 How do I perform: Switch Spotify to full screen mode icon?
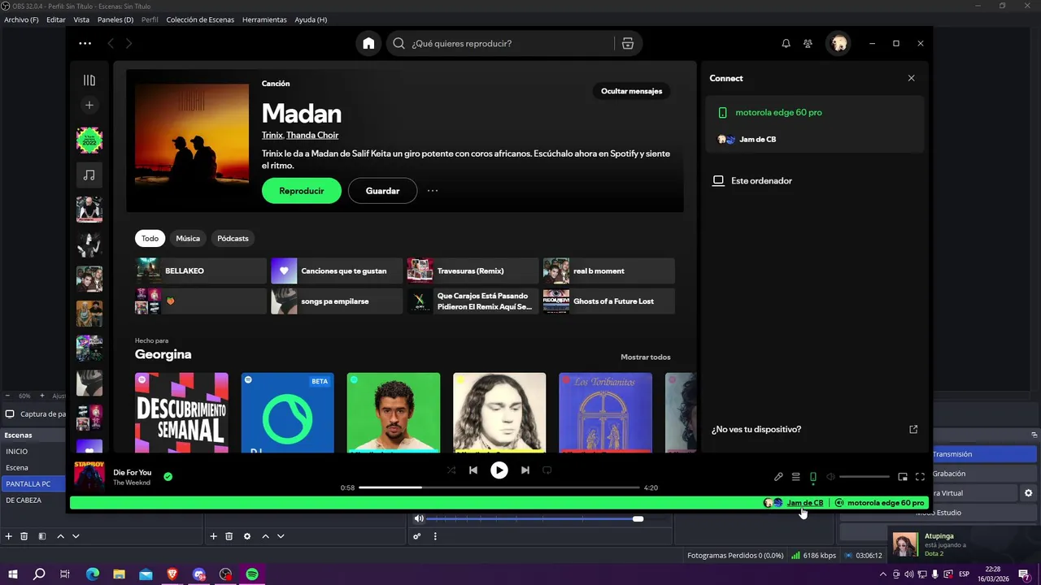tap(920, 477)
